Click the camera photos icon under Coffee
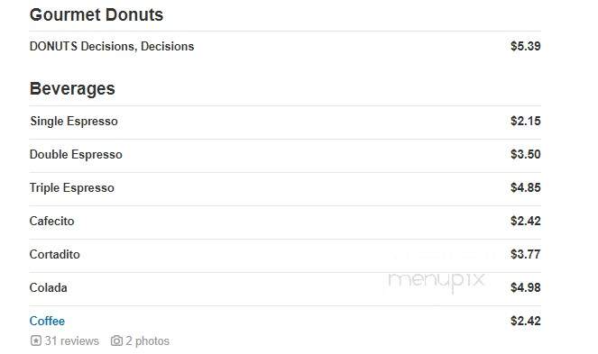Viewport: 598px width, 354px height. 116,340
